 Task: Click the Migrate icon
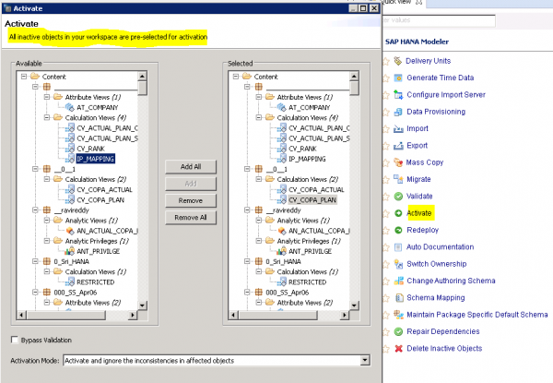398,179
